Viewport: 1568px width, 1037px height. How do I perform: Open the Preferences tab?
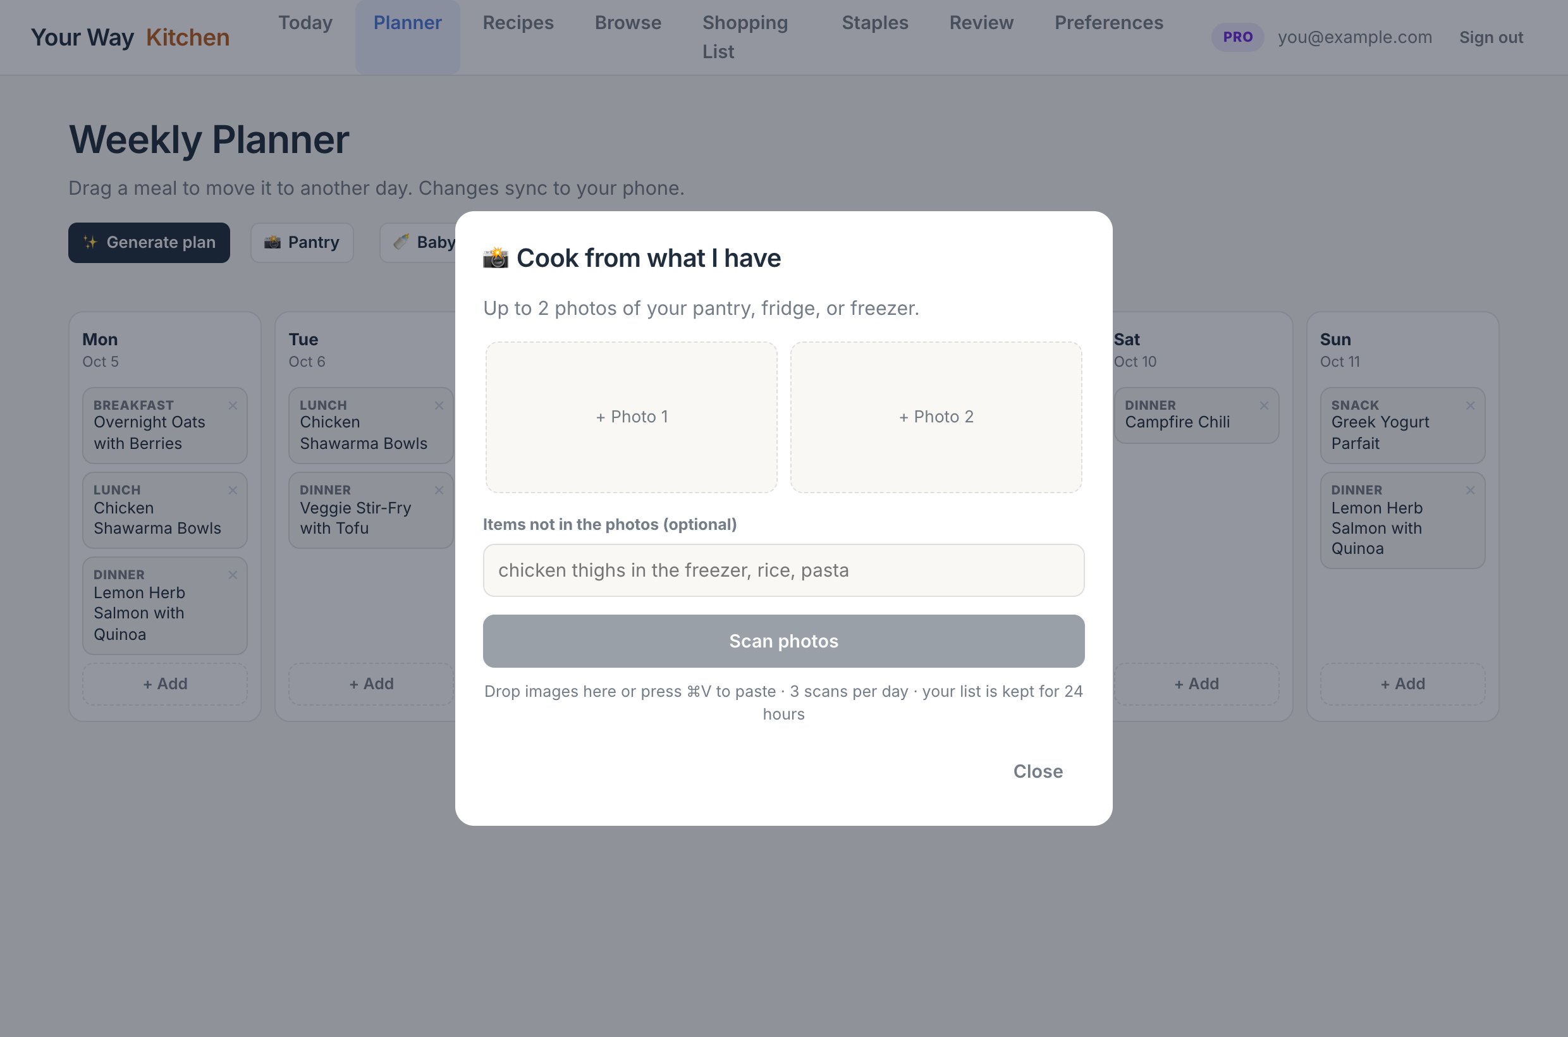click(x=1109, y=23)
